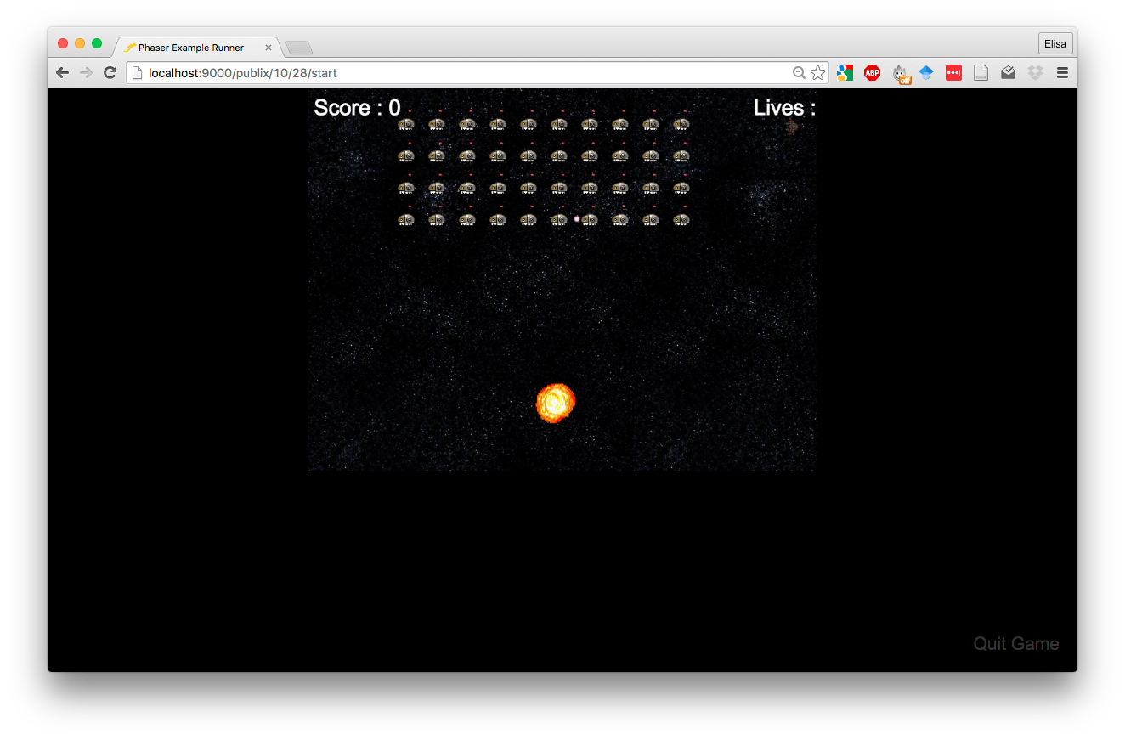Click the Score : 0 text
The width and height of the screenshot is (1125, 740).
click(x=357, y=108)
